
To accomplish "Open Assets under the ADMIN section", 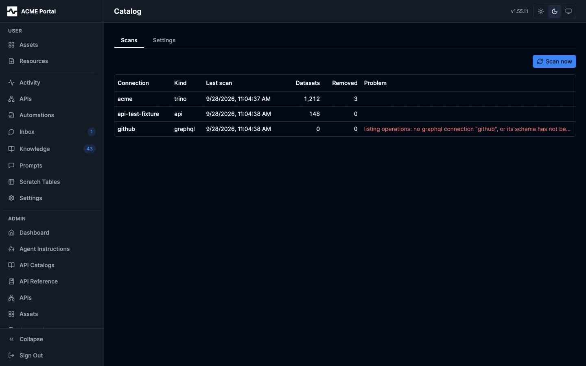I will click(x=52, y=314).
